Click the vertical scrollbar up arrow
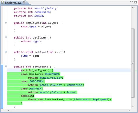This screenshot has width=138, height=113. click(x=133, y=8)
